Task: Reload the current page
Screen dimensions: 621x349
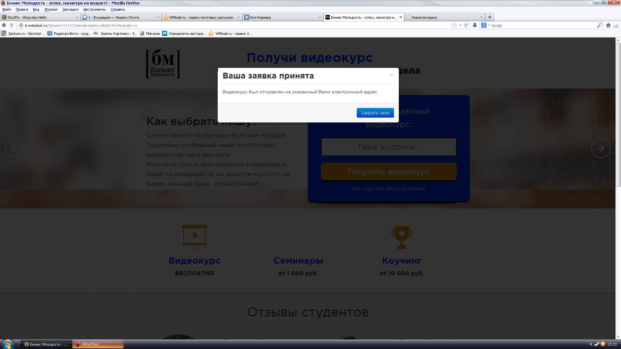Action: 466,25
